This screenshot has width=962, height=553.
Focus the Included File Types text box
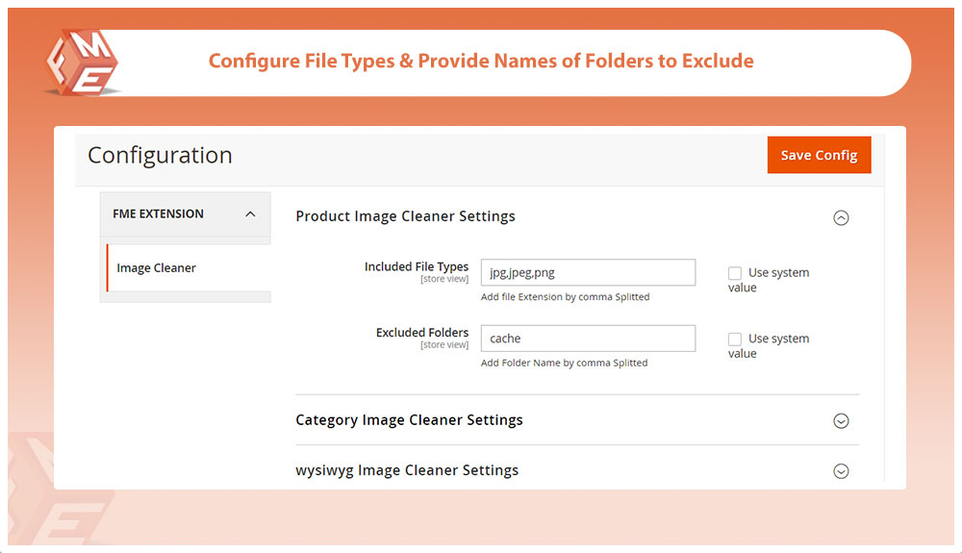tap(588, 272)
